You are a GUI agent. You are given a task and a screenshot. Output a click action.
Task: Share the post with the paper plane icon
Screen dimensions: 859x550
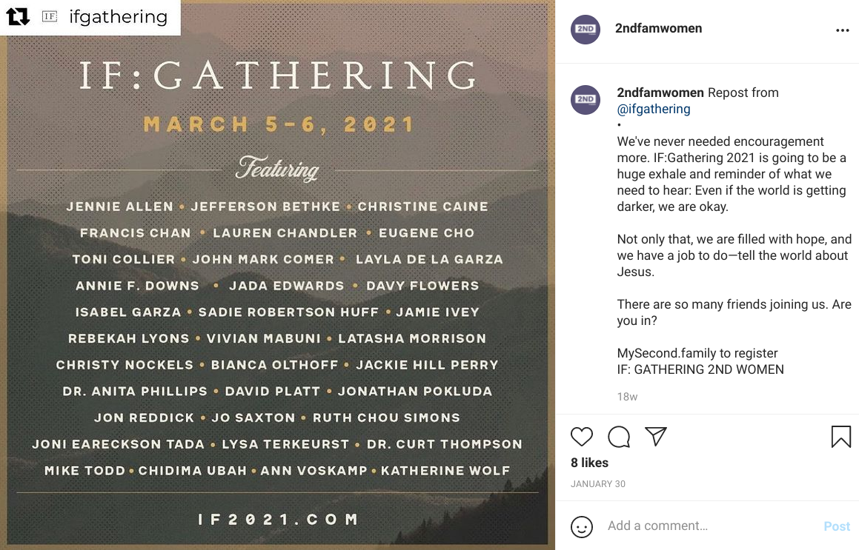coord(656,437)
